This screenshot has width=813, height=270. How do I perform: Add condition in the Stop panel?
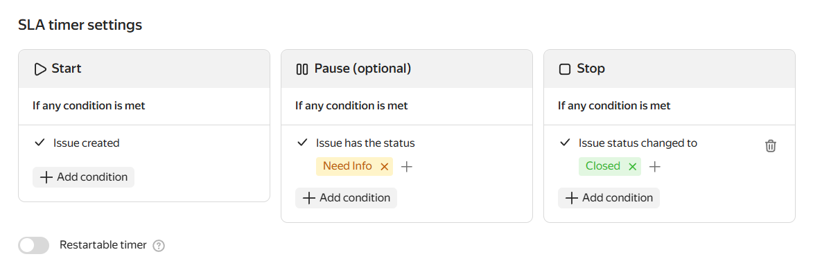[x=609, y=198]
